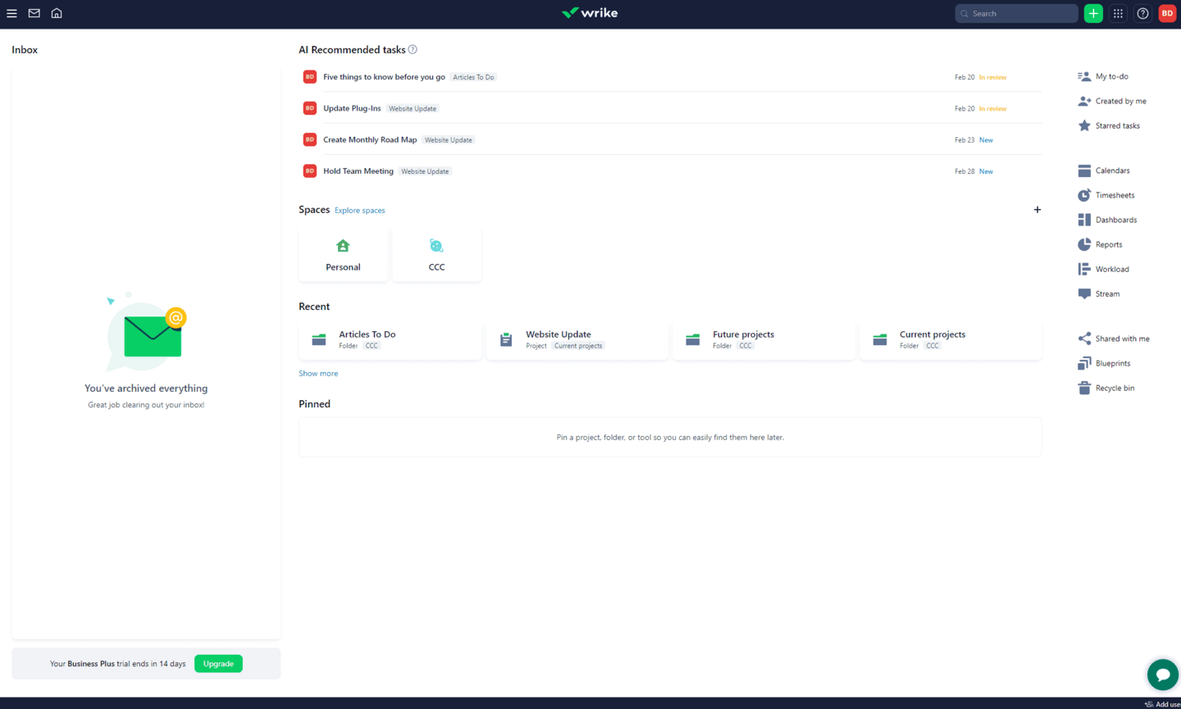Click BD avatar on Create Monthly Road Map
The image size is (1181, 709).
(x=310, y=139)
